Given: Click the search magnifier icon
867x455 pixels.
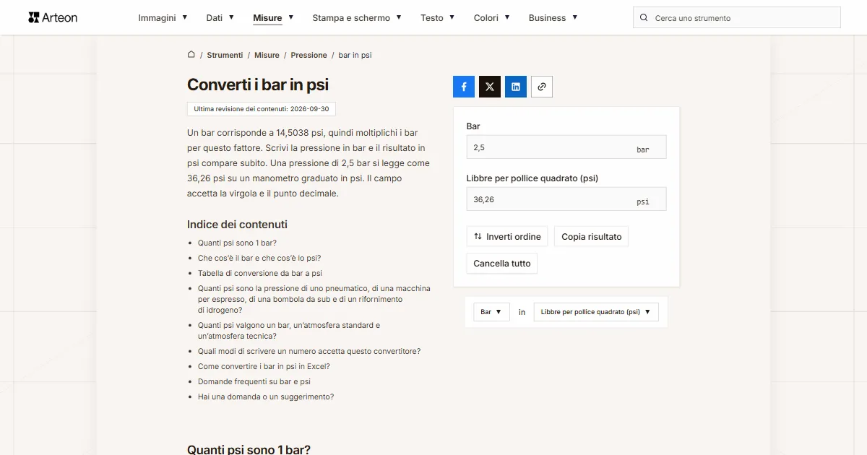Looking at the screenshot, I should [644, 17].
